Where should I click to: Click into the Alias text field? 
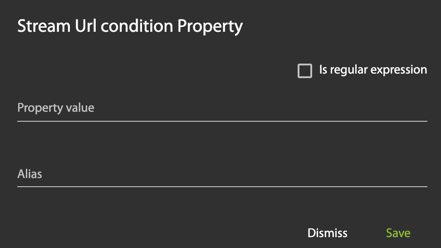[x=222, y=174]
